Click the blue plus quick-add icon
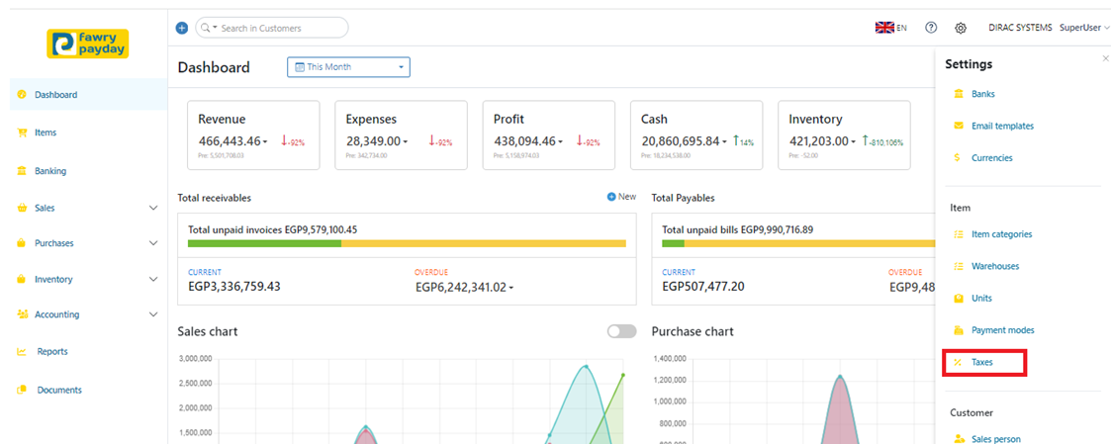This screenshot has width=1111, height=444. (182, 28)
